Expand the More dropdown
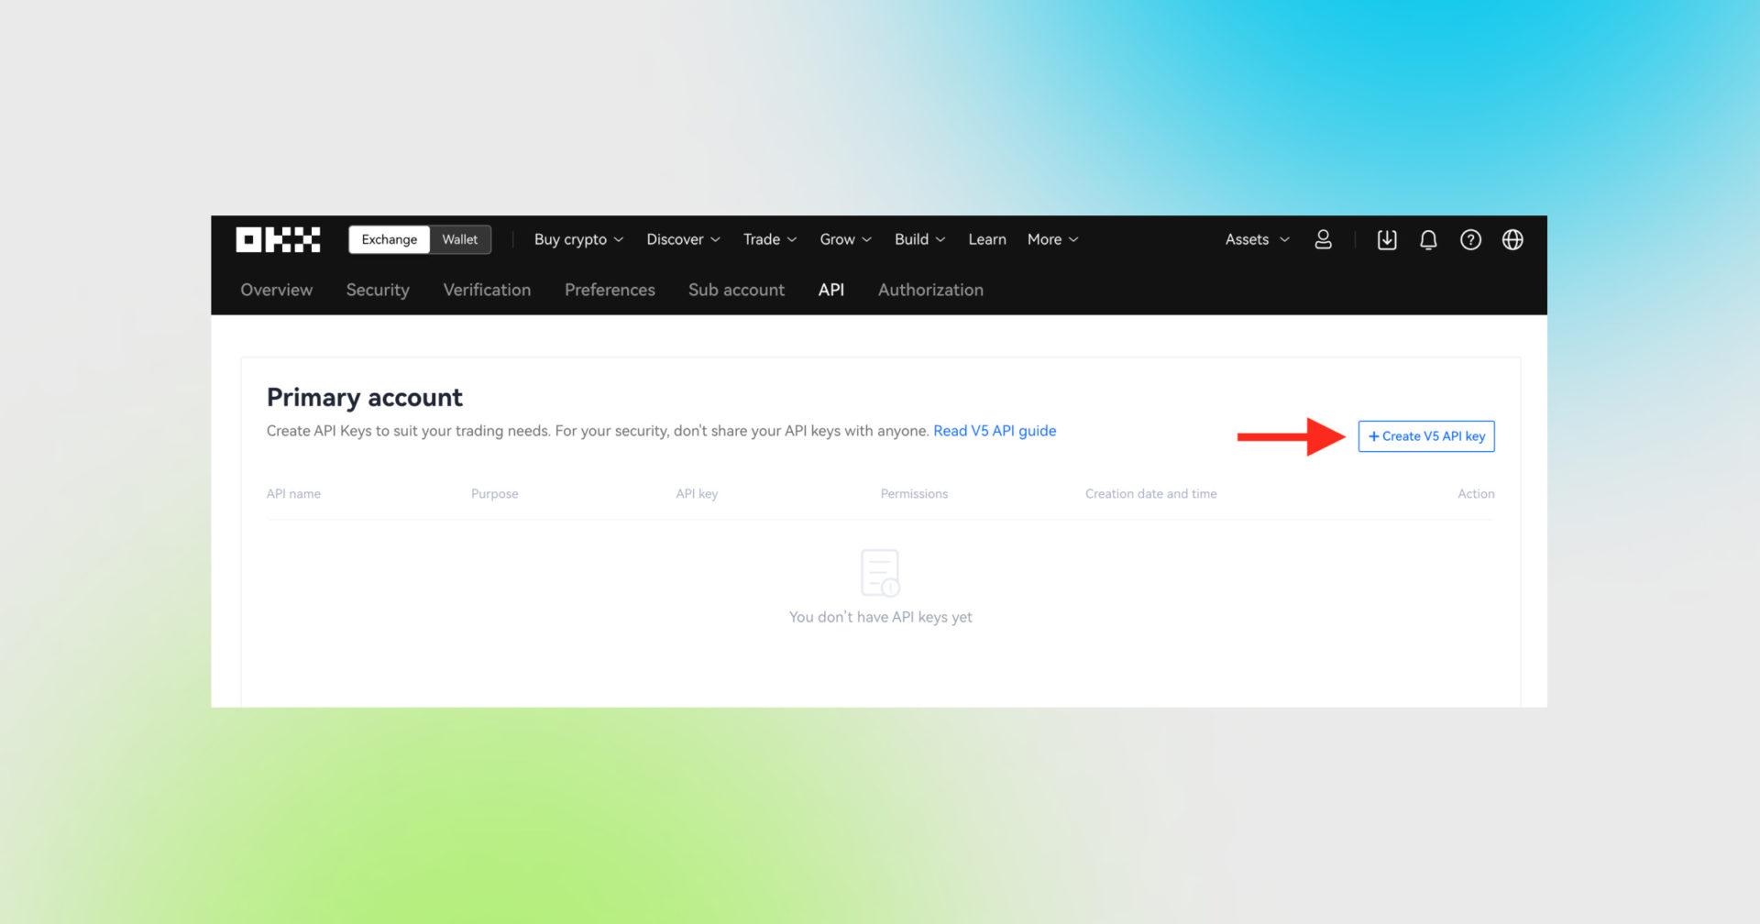 [1052, 239]
